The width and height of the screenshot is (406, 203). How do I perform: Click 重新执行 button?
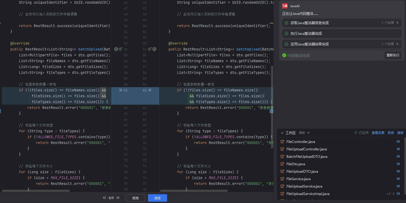[x=393, y=55]
